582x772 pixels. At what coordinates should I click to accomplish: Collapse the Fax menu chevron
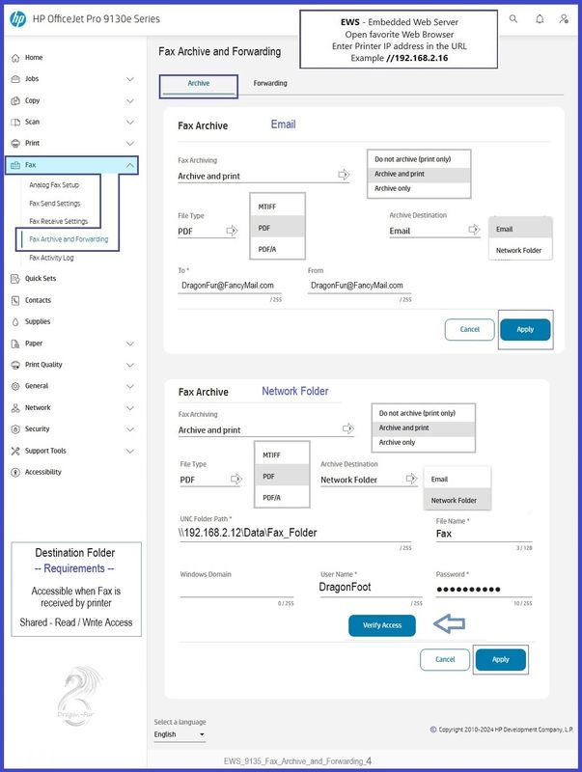[x=130, y=165]
